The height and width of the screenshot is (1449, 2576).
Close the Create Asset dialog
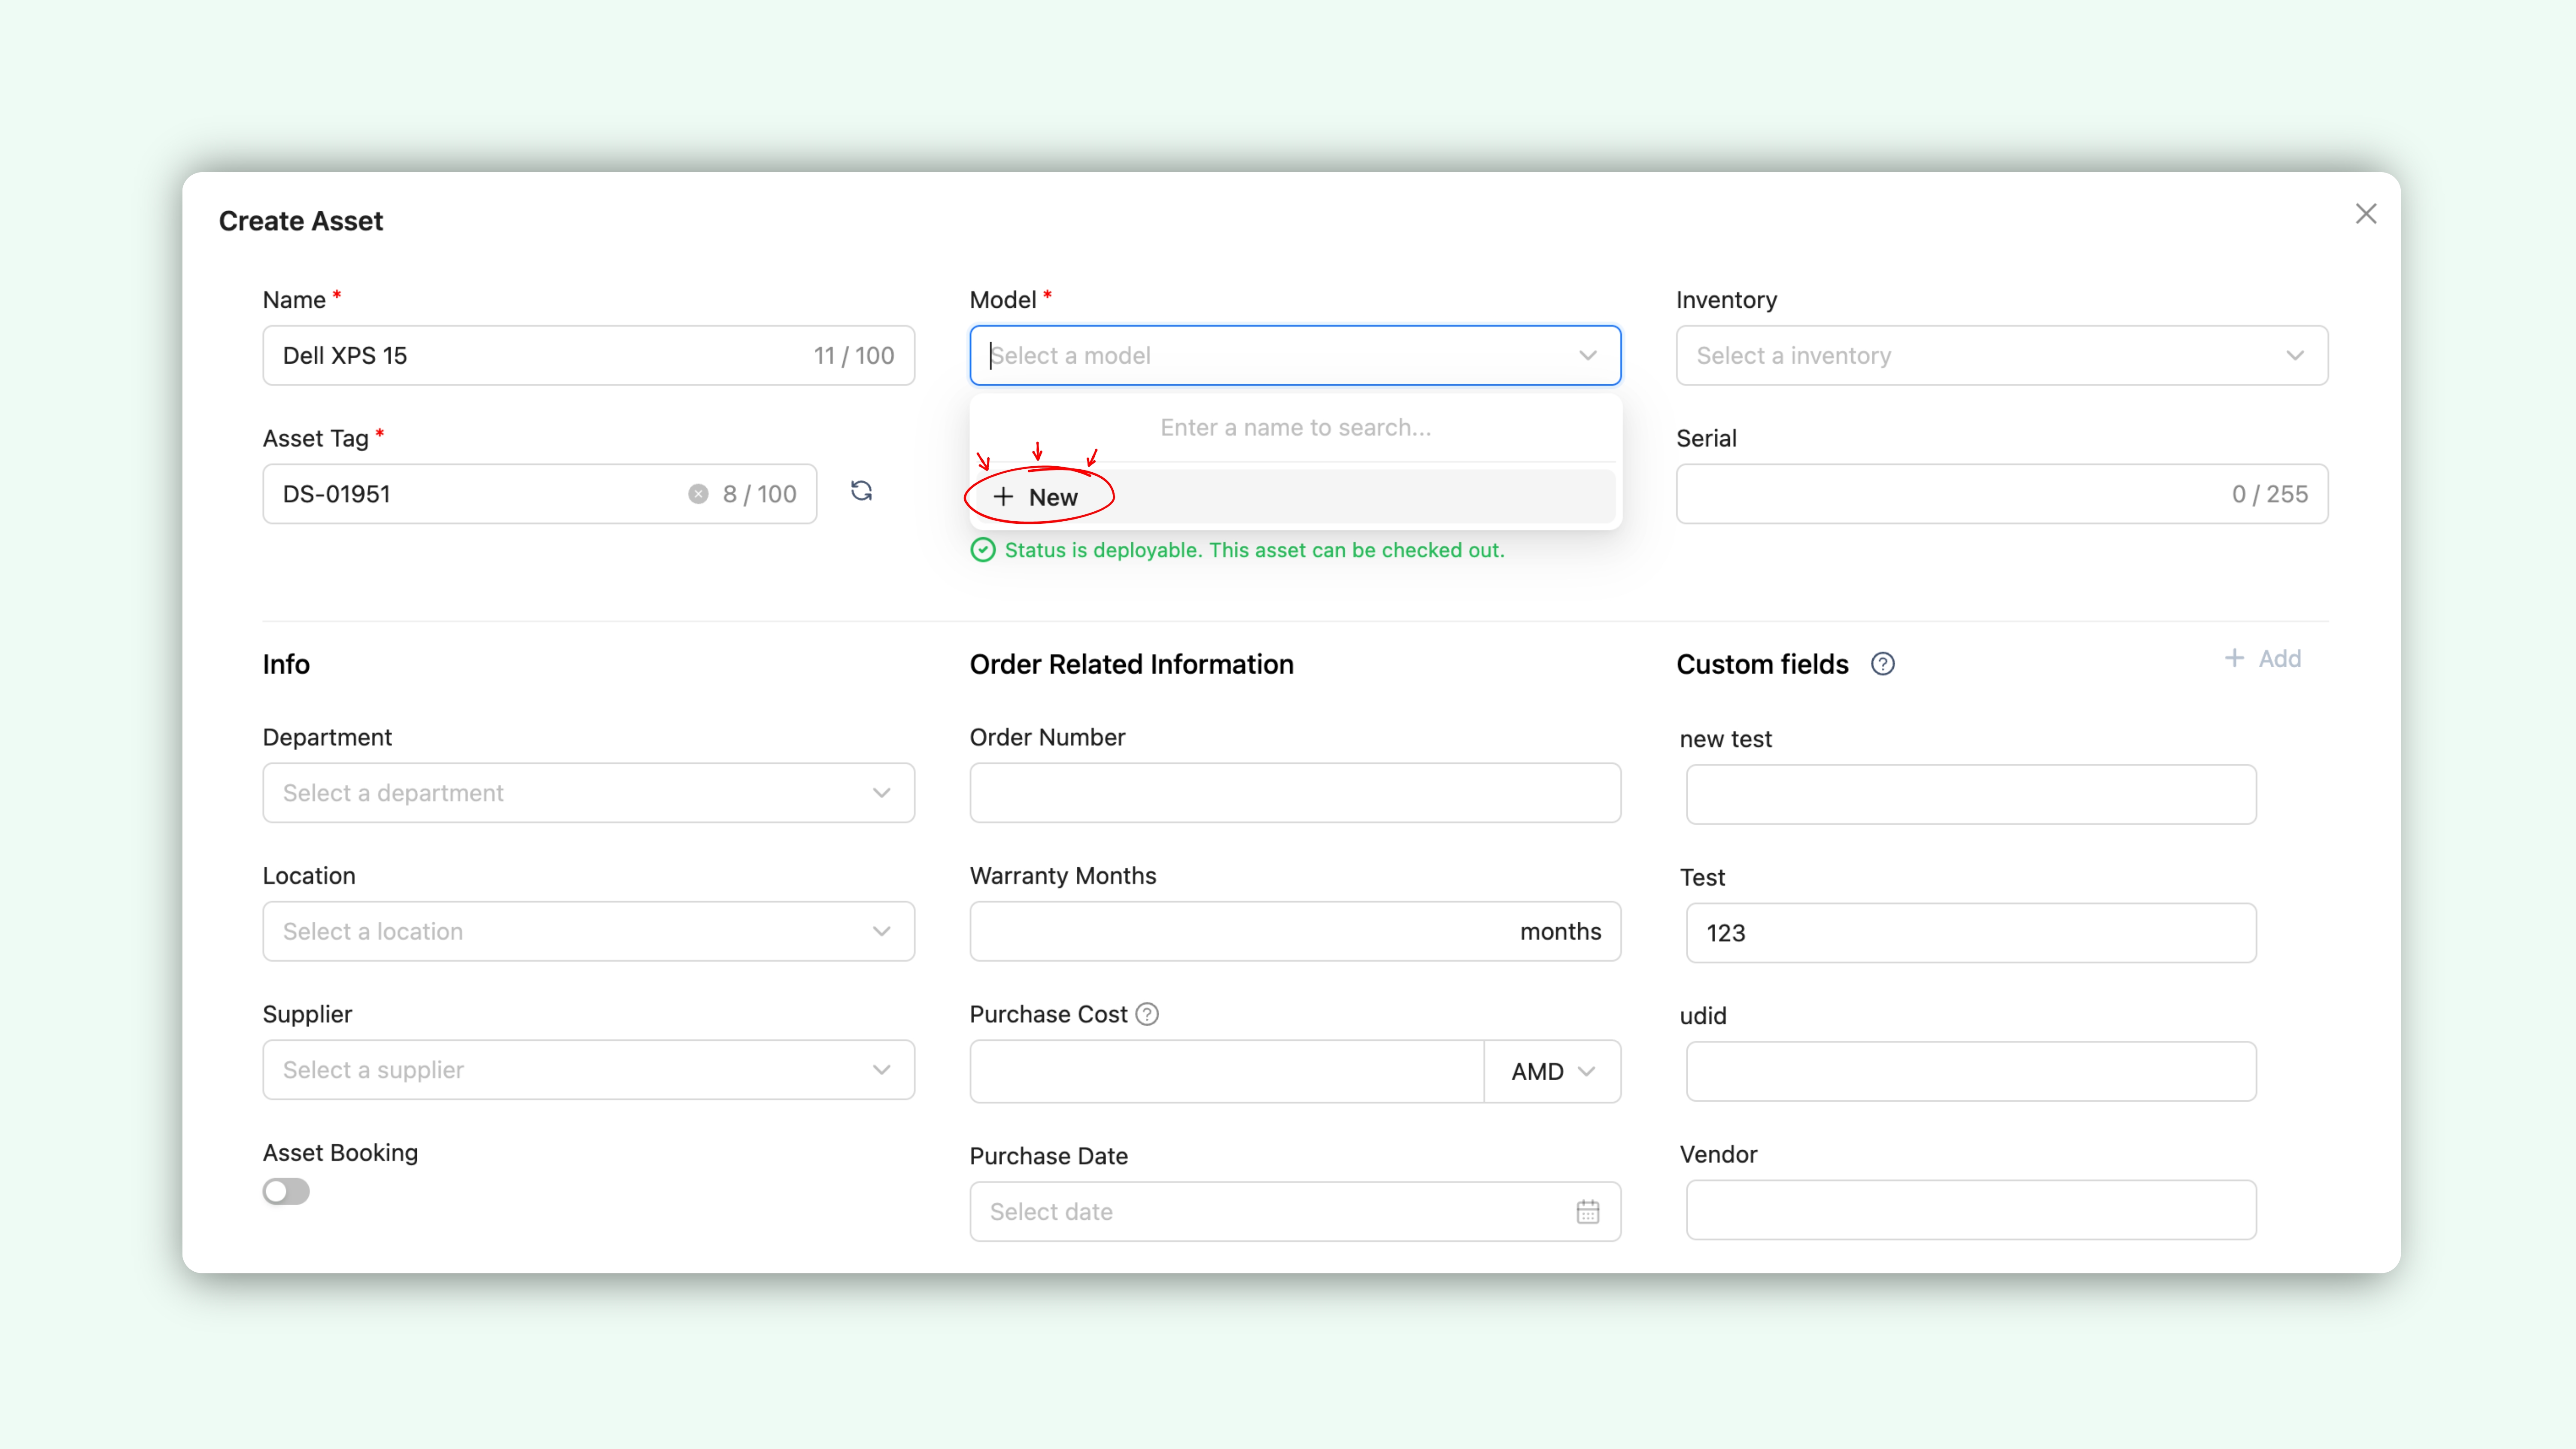point(2365,214)
